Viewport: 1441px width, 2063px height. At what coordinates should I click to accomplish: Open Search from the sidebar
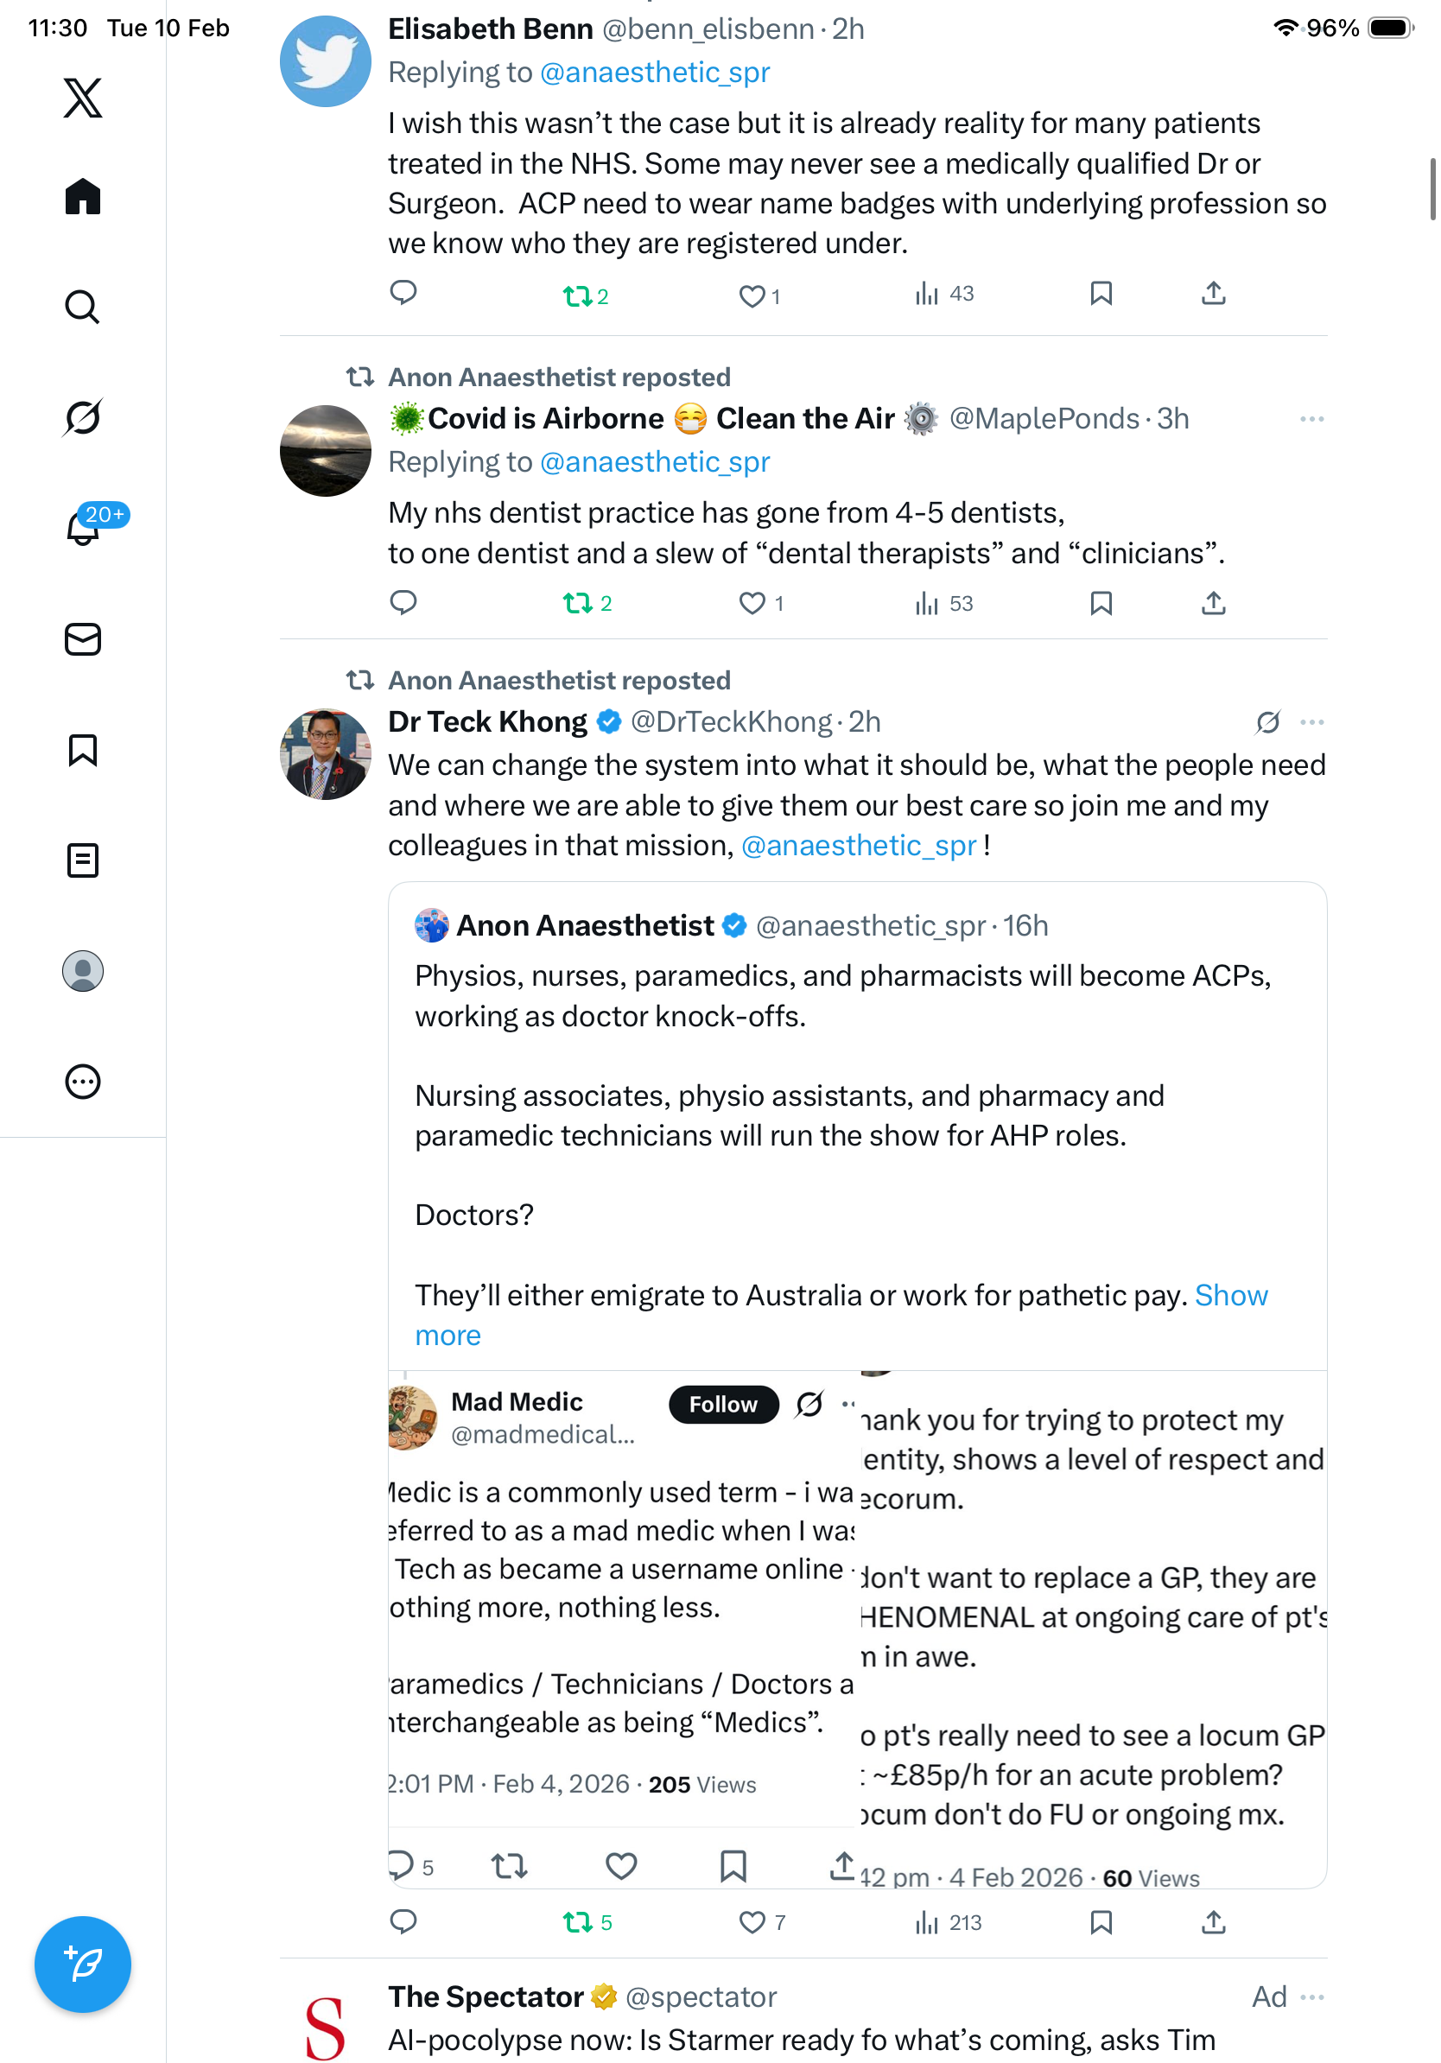pos(83,307)
